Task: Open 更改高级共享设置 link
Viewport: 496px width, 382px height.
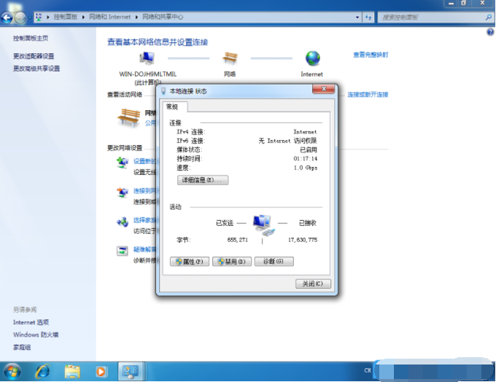Action: tap(36, 69)
